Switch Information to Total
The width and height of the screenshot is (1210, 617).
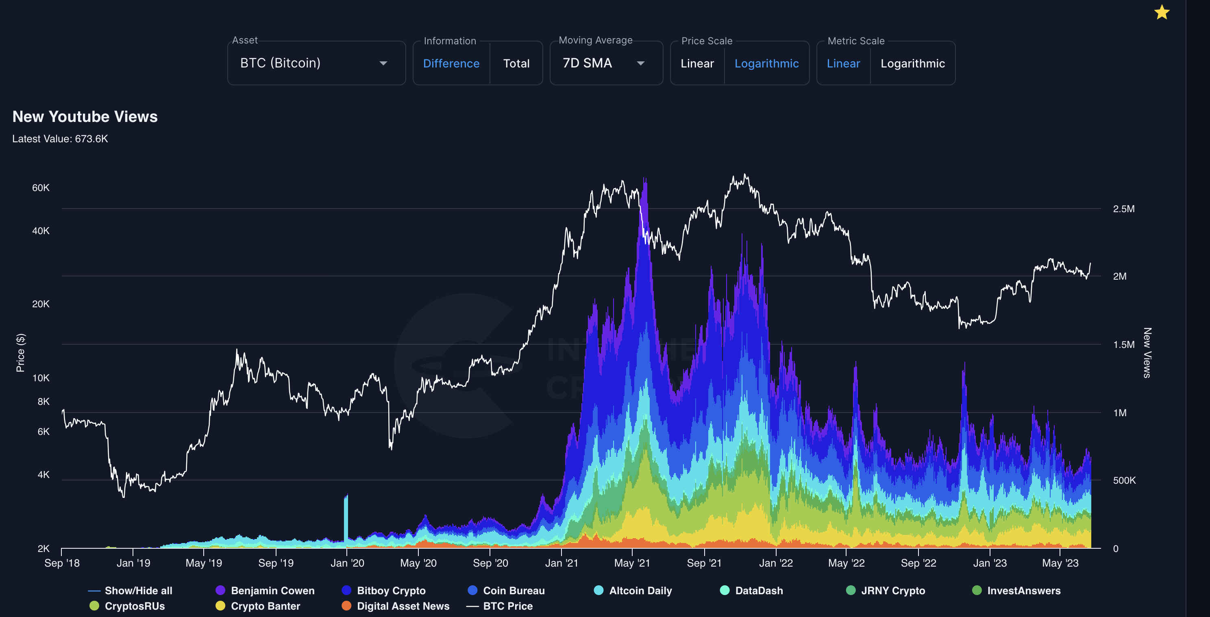coord(516,63)
